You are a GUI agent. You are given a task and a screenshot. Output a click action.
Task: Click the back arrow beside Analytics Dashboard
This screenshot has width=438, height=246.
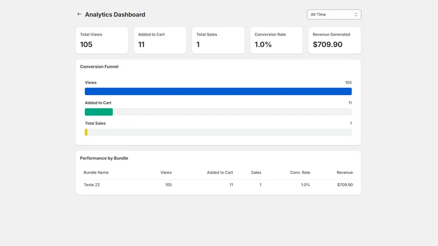pos(79,14)
